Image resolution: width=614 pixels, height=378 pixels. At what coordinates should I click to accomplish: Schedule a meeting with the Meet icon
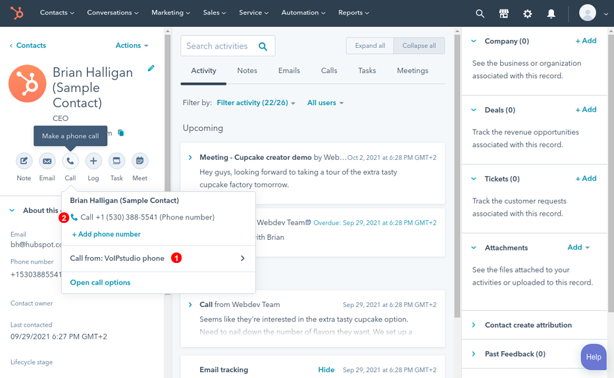(x=140, y=161)
